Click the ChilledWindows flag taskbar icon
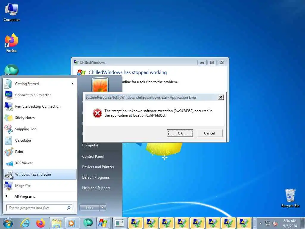305x229 pixels. pyautogui.click(x=103, y=223)
